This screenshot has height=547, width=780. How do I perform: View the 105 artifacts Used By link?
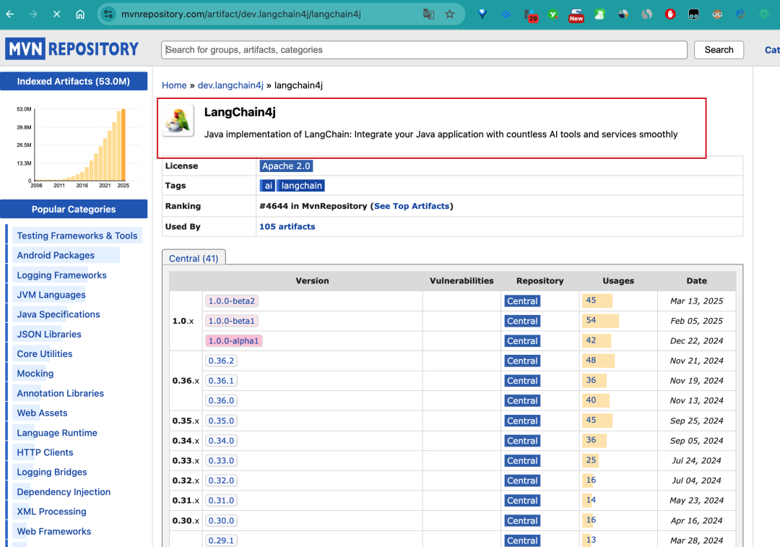tap(287, 225)
